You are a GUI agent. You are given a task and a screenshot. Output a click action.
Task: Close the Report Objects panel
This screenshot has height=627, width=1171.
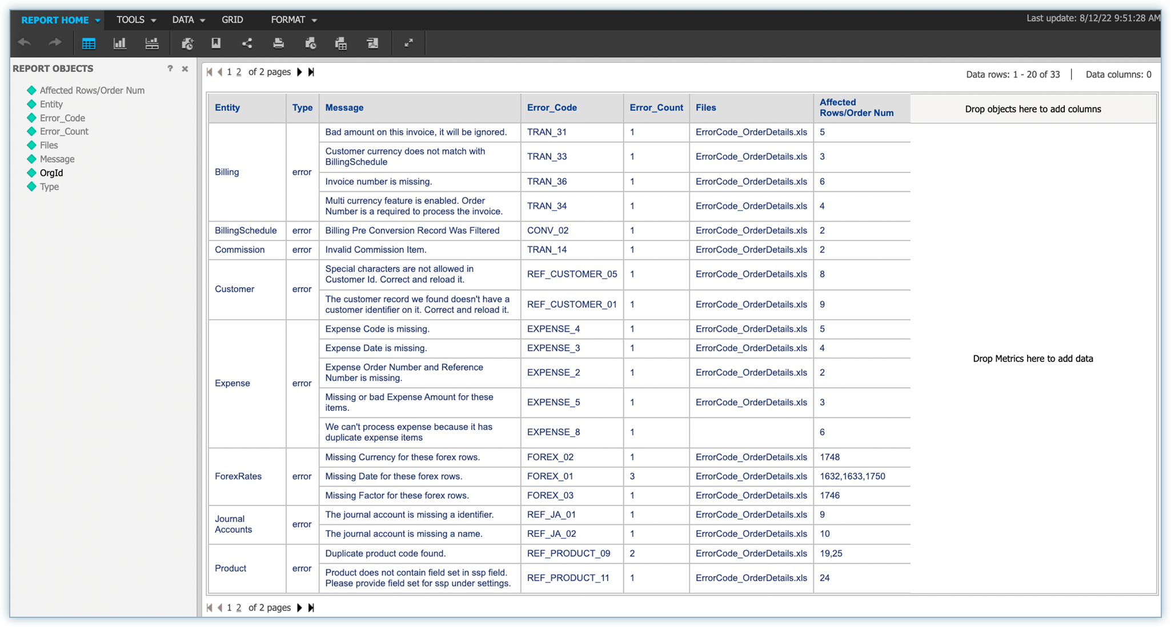point(185,69)
